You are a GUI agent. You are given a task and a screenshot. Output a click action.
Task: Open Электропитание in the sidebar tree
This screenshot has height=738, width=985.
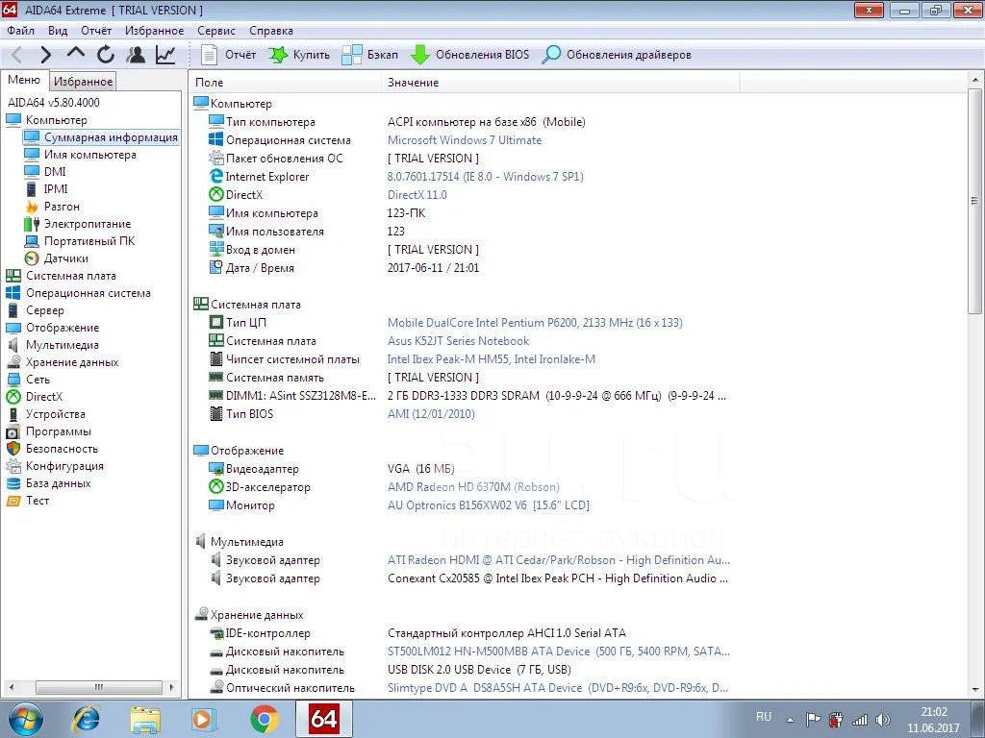tap(88, 224)
